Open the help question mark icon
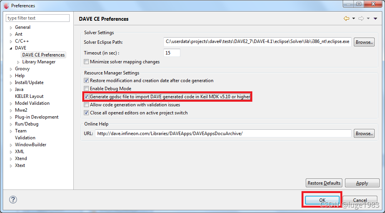385x213 pixels. coord(13,200)
